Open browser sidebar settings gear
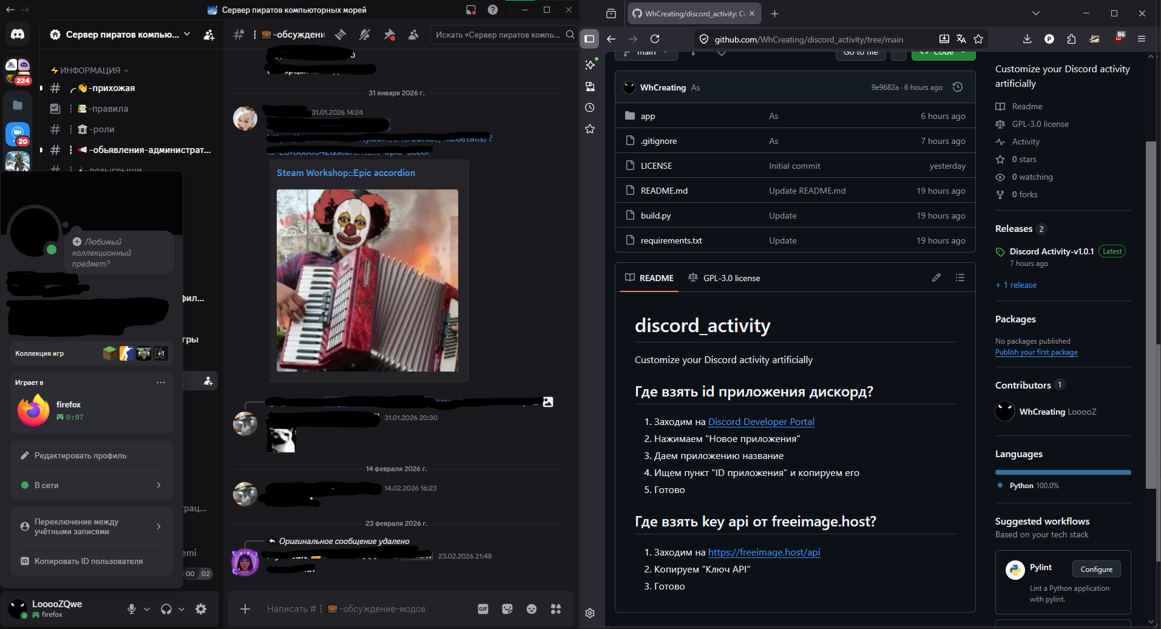This screenshot has height=629, width=1161. point(590,613)
